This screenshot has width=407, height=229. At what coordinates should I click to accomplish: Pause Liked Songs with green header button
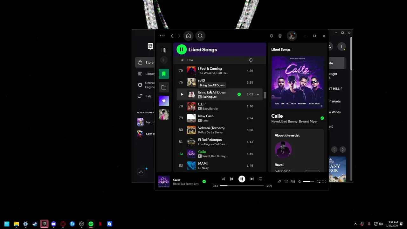click(x=182, y=49)
